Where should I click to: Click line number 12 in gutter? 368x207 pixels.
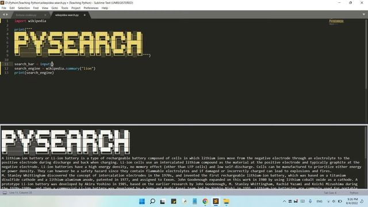[6, 68]
